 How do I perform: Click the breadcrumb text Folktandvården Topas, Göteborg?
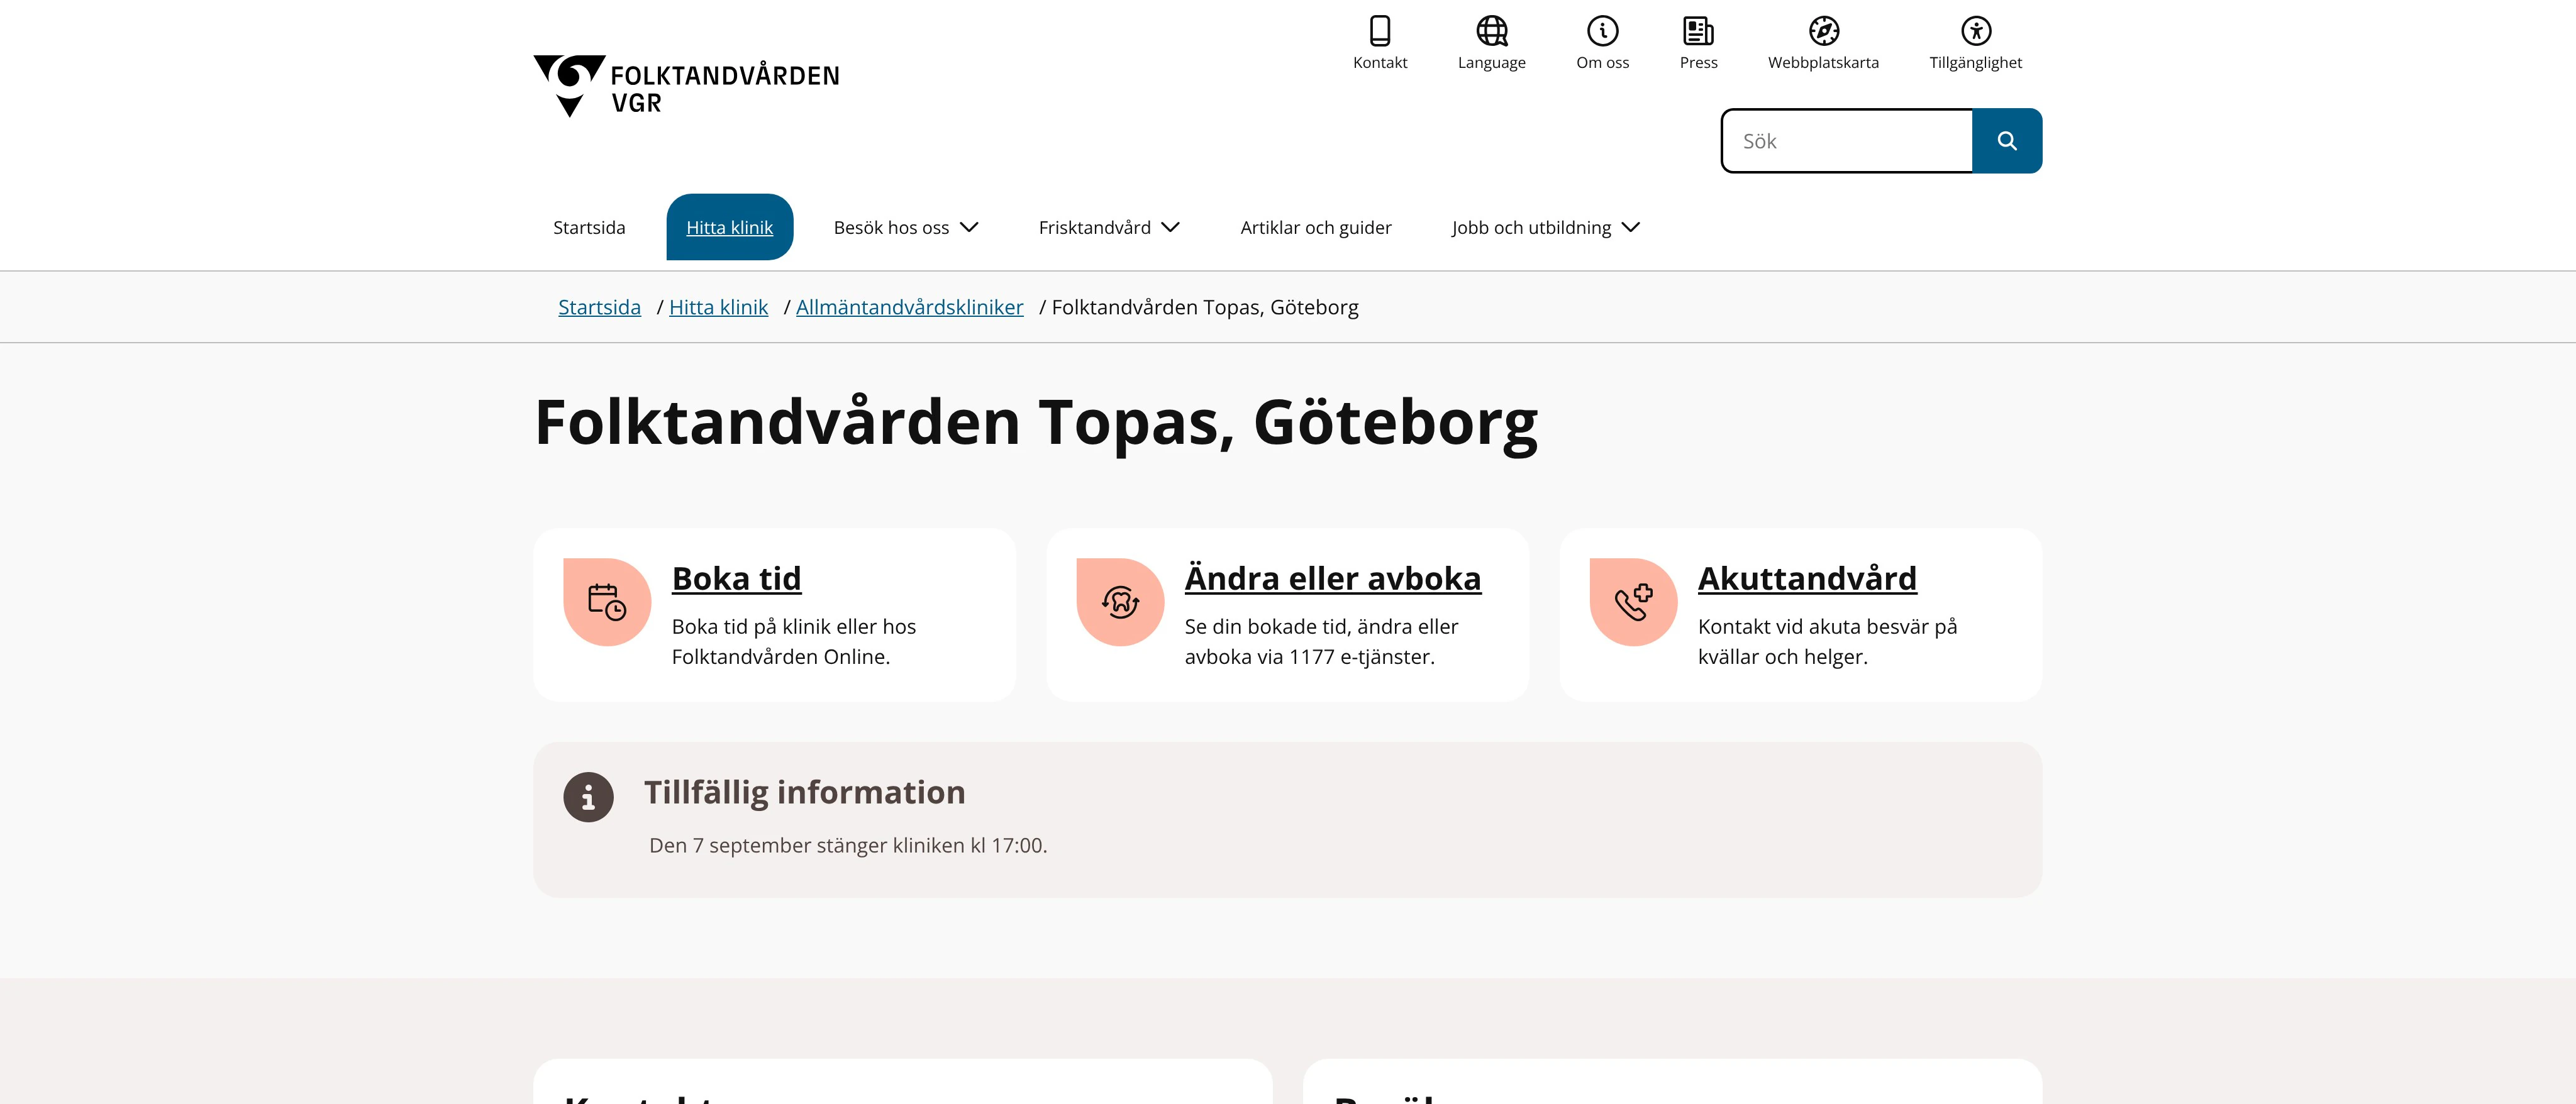pyautogui.click(x=1205, y=307)
